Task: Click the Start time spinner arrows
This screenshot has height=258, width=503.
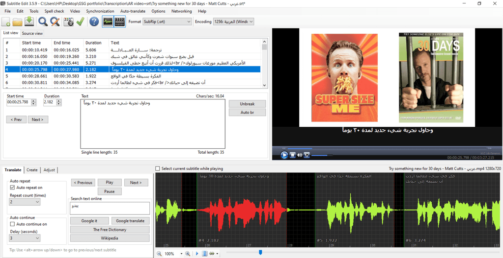Action: (34, 102)
